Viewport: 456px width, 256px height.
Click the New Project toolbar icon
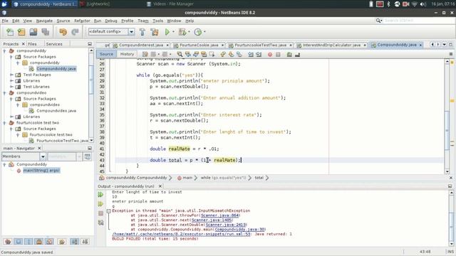pos(21,32)
